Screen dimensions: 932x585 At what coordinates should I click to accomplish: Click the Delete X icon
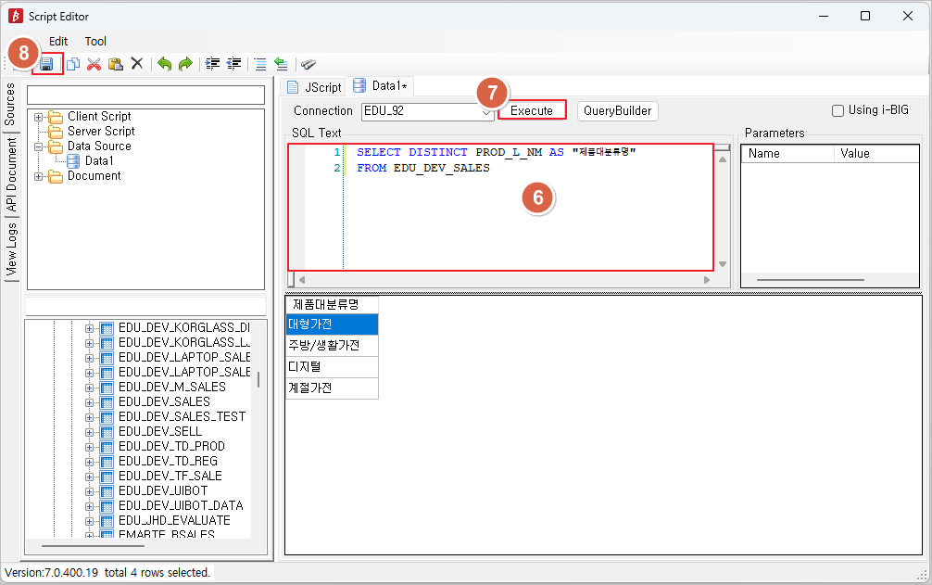point(136,64)
